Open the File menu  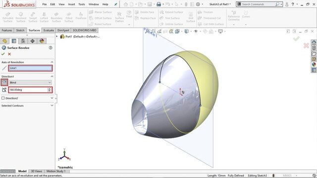(x=45, y=4)
